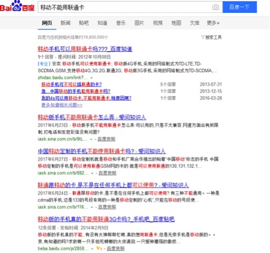Click the V3 verification icon

pos(99,248)
